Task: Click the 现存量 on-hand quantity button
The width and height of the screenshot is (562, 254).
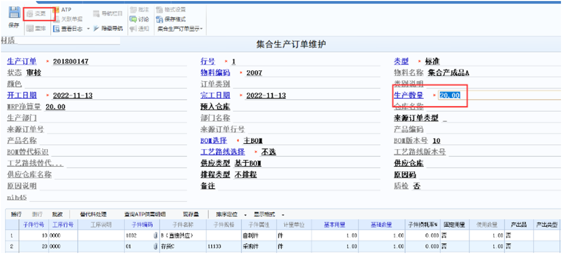Action: pos(191,215)
